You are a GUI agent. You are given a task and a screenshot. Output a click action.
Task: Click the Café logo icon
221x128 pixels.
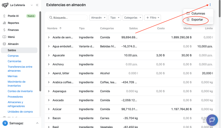pyautogui.click(x=5, y=5)
